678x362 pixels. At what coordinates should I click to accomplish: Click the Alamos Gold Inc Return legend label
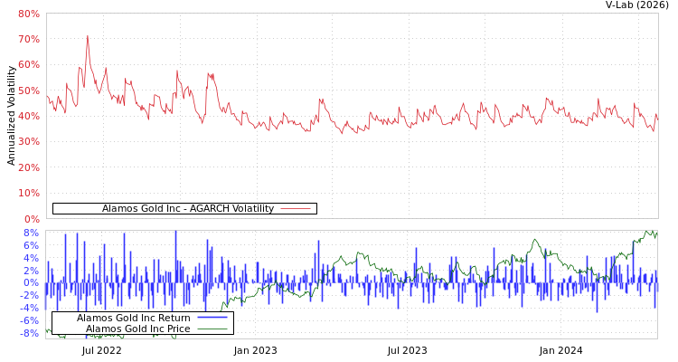(x=133, y=318)
